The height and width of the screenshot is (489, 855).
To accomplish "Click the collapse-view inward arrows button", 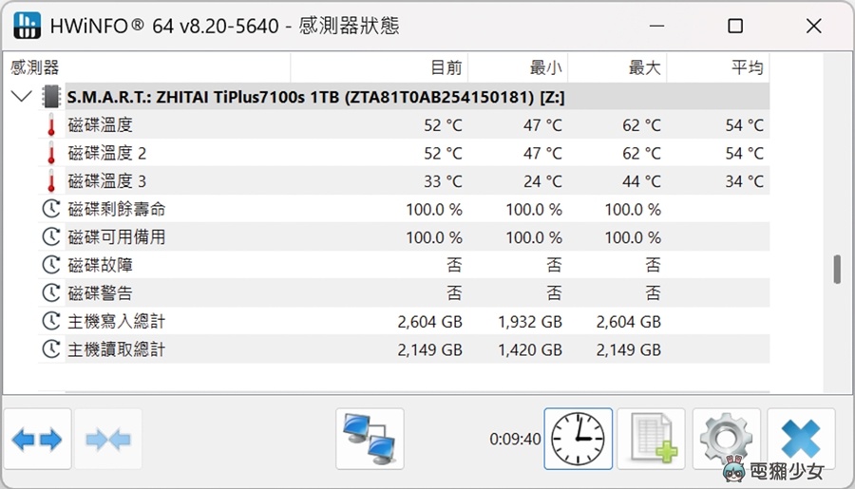I will click(x=108, y=439).
